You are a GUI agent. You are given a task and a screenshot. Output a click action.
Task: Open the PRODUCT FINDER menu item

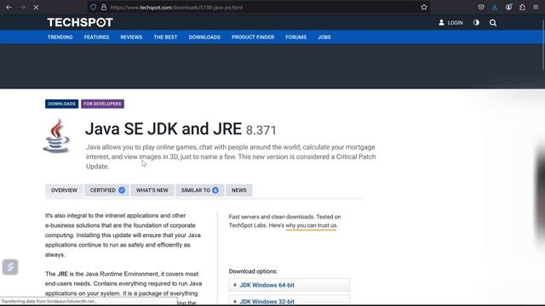click(253, 37)
